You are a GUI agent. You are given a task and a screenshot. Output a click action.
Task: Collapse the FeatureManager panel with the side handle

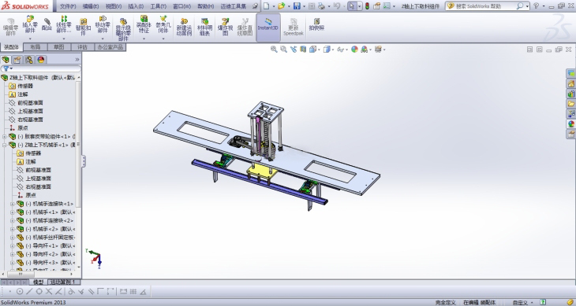click(x=84, y=161)
